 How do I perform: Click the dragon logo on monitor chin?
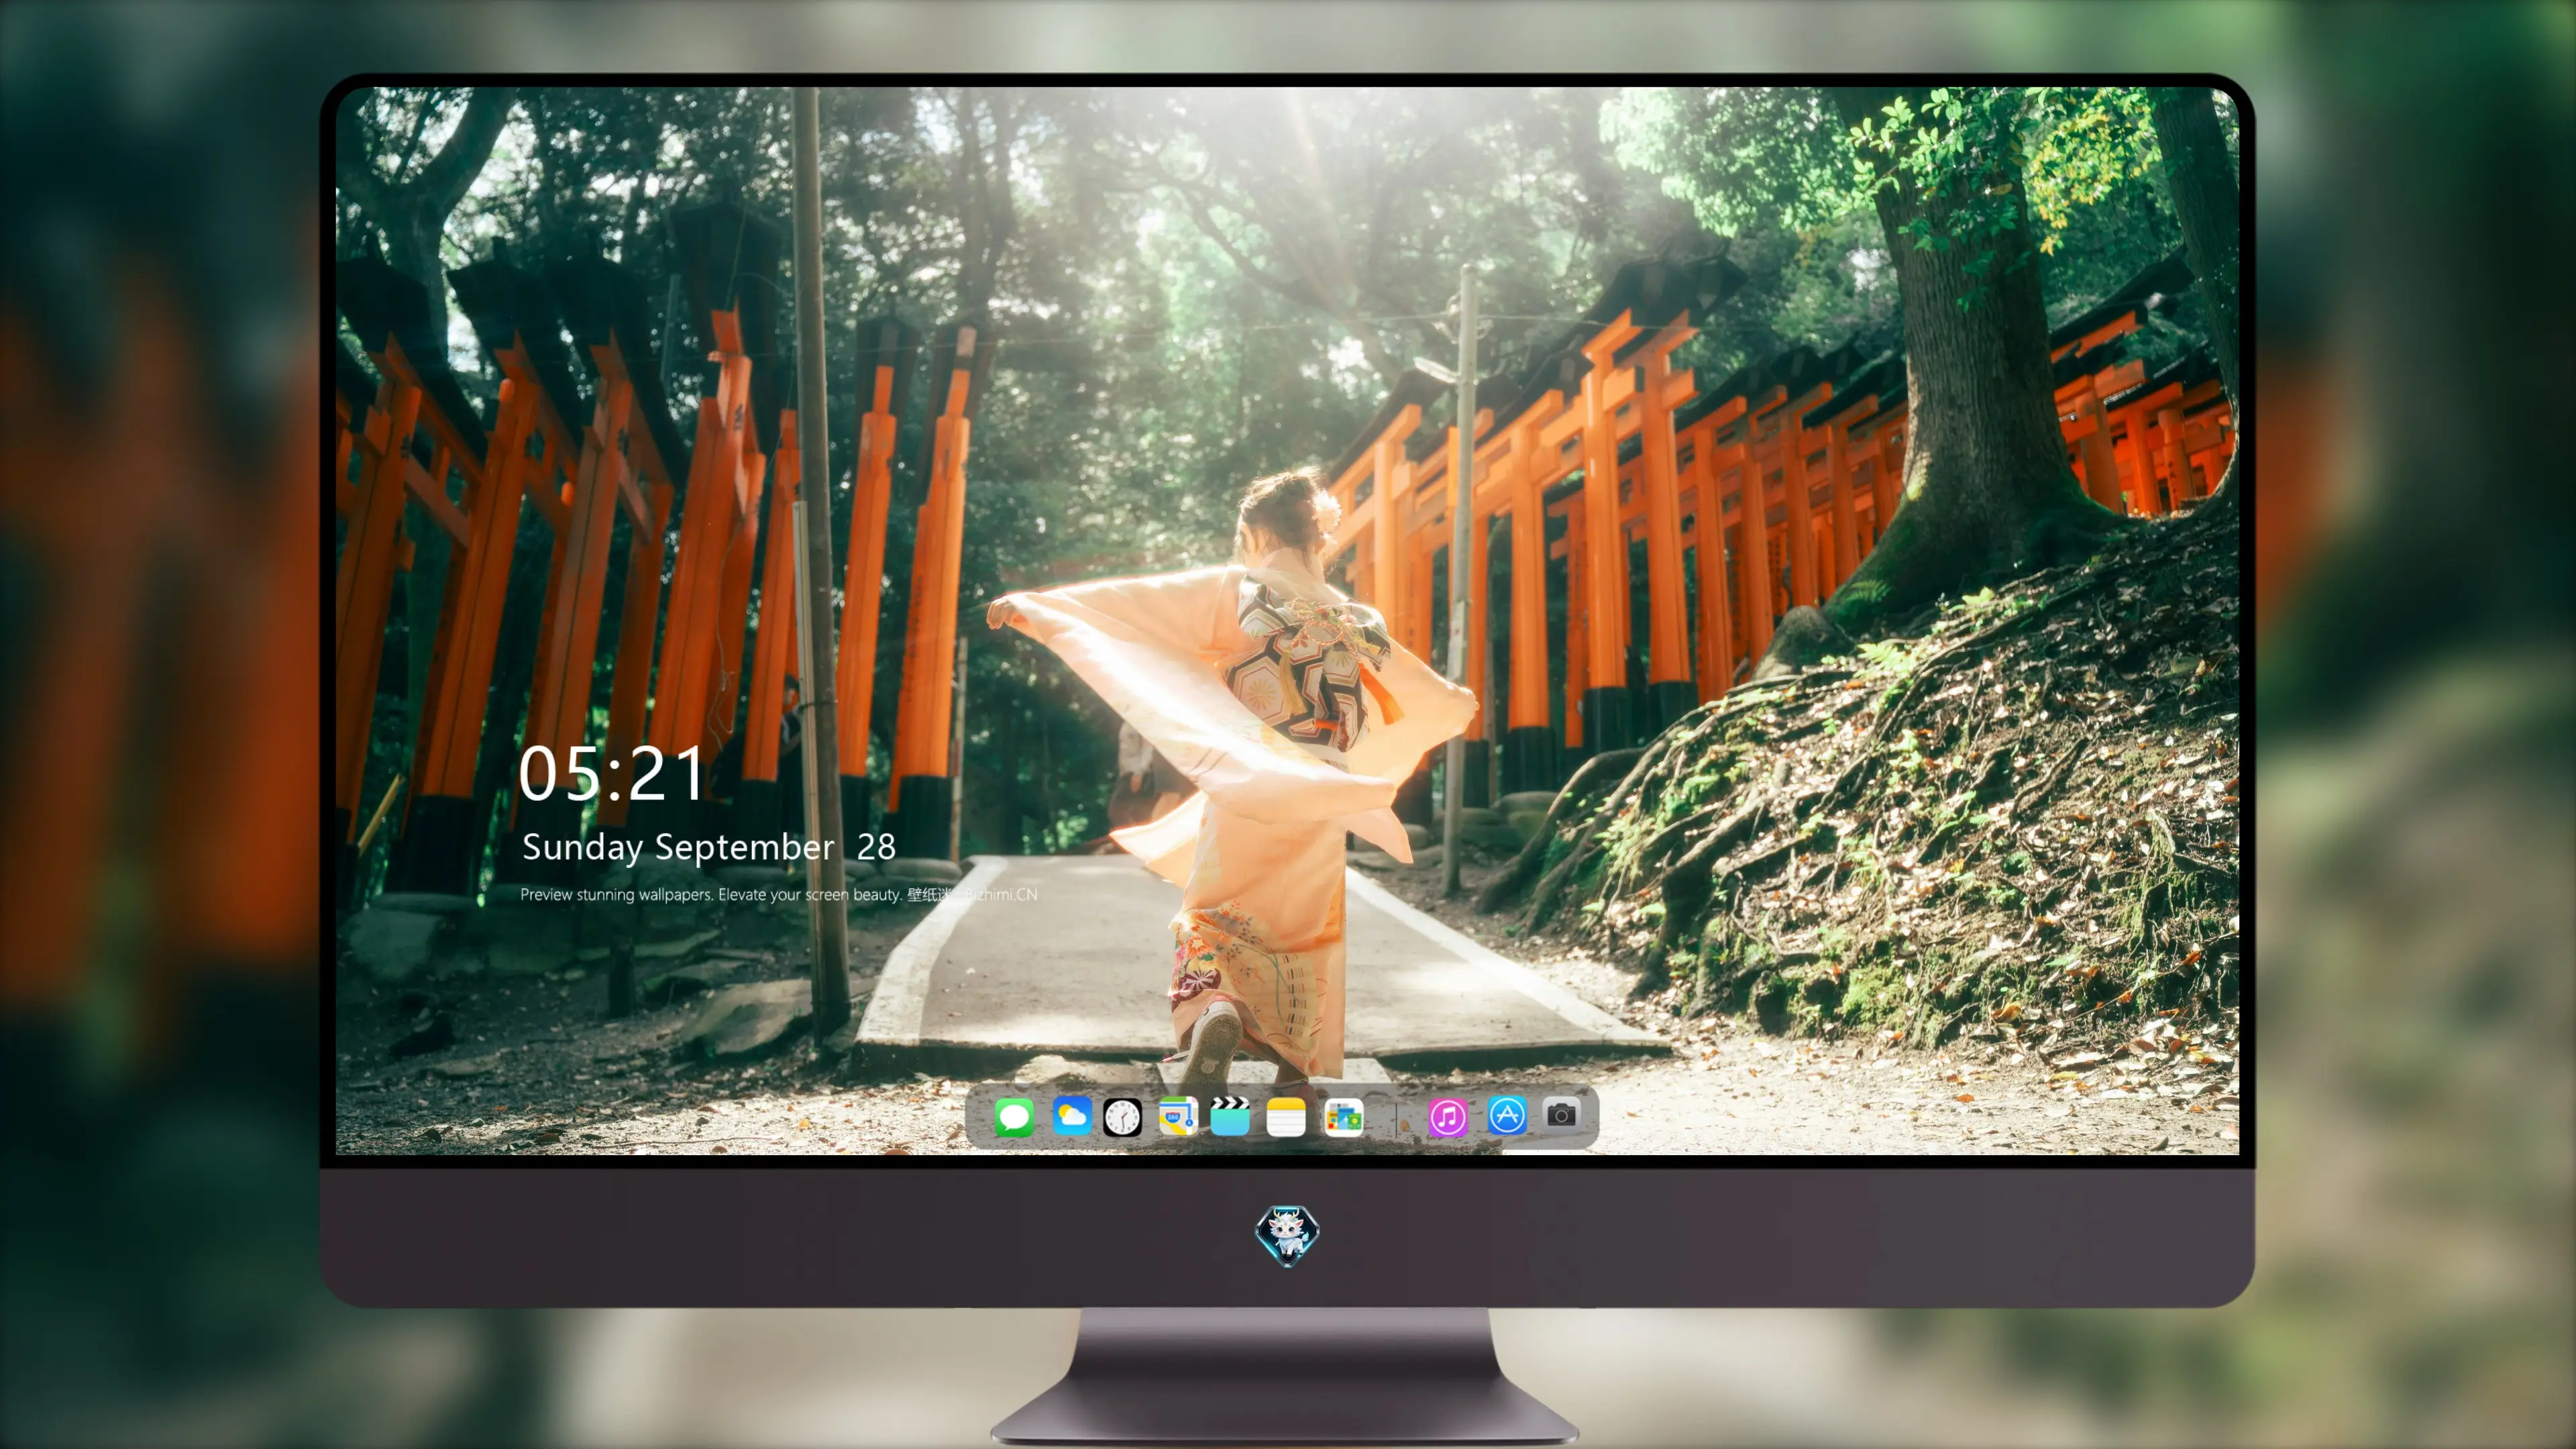pos(1287,1235)
